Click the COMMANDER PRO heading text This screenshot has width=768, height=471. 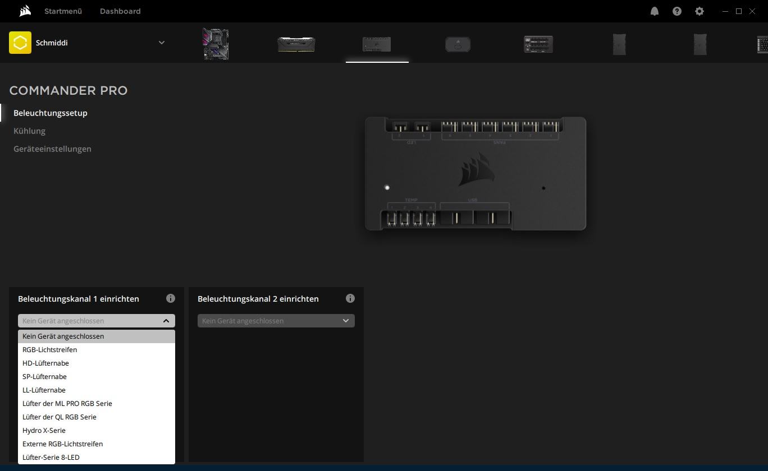tap(68, 90)
